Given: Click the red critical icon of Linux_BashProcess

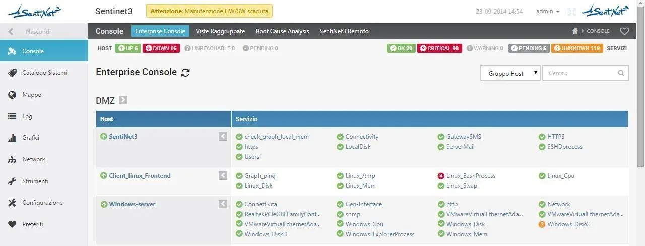Looking at the screenshot, I should (441, 176).
